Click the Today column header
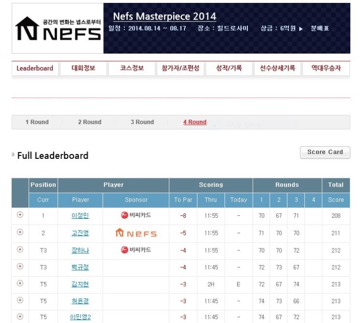This screenshot has height=323, width=361. click(239, 200)
